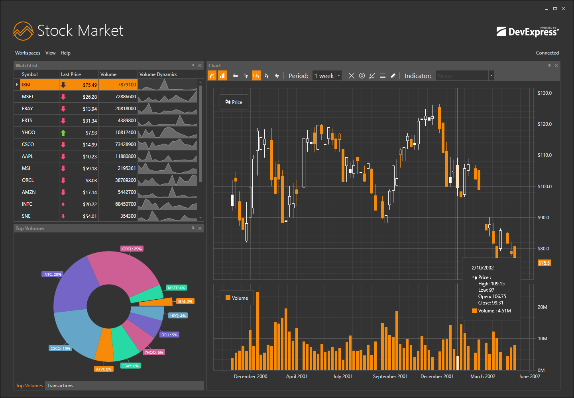Unpin the WatchList panel
Viewport: 574px width, 398px height.
(x=193, y=65)
